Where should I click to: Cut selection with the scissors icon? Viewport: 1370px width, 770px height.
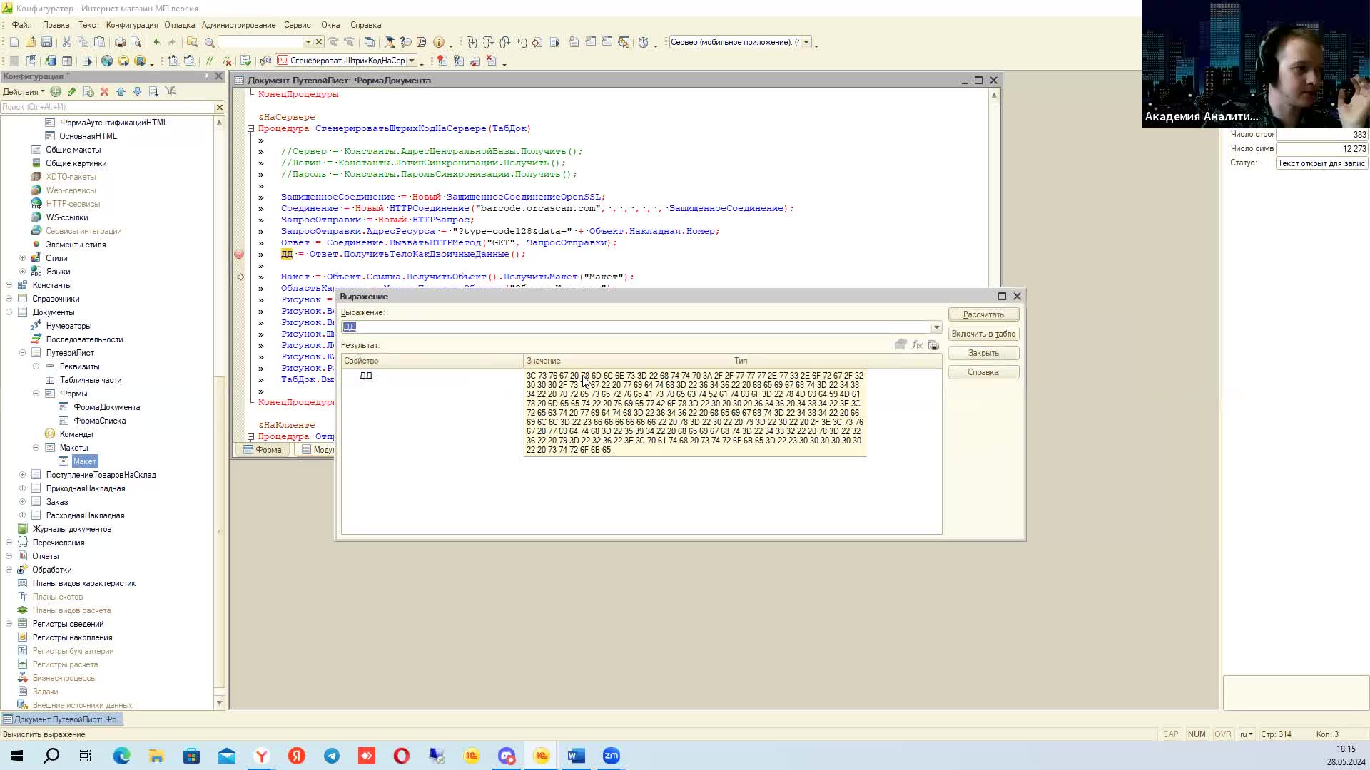click(66, 43)
